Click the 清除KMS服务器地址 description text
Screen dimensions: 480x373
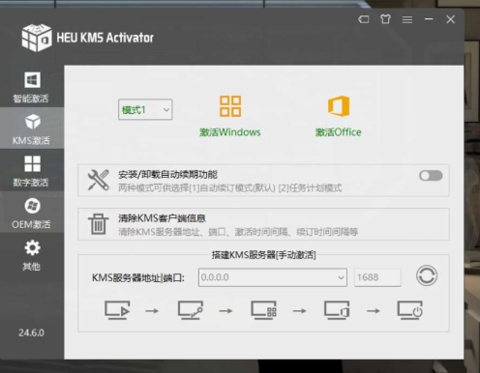coord(238,232)
